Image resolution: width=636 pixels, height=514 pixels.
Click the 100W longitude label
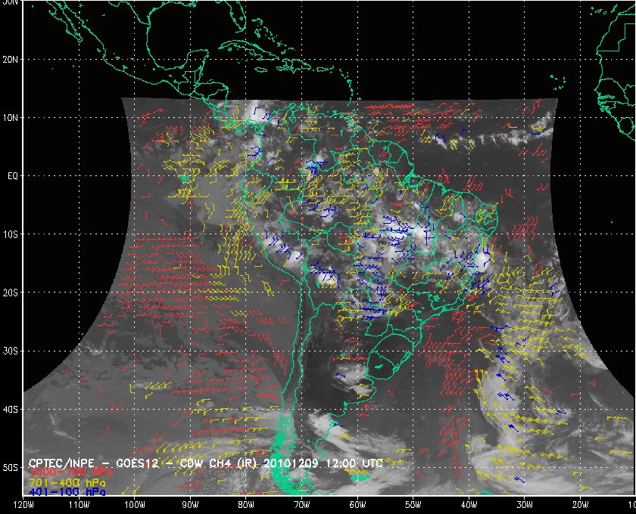coord(135,505)
